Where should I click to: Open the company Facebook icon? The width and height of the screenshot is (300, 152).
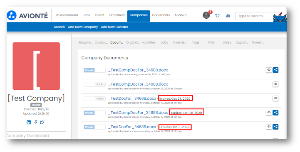(36, 122)
